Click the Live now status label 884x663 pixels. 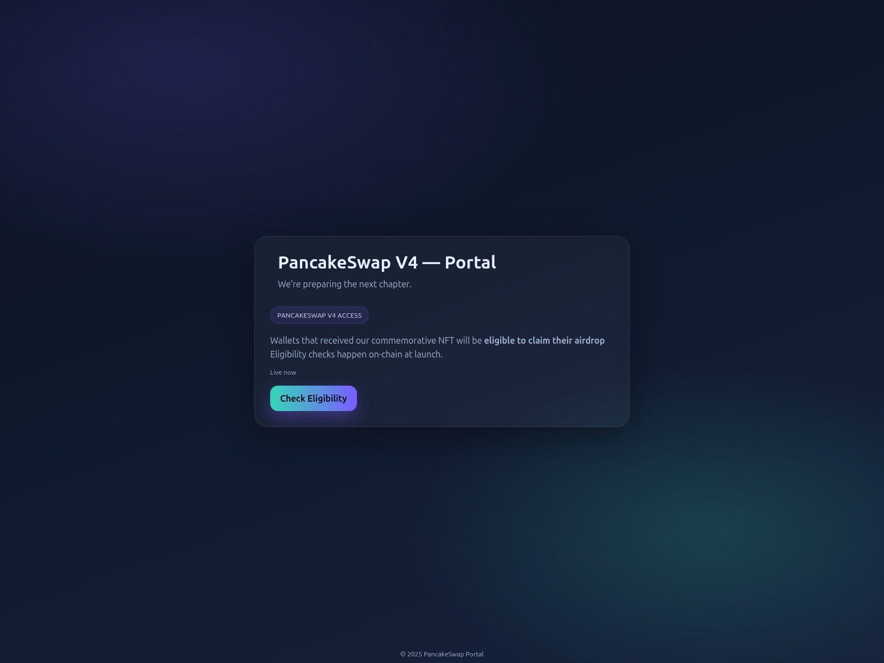(283, 372)
